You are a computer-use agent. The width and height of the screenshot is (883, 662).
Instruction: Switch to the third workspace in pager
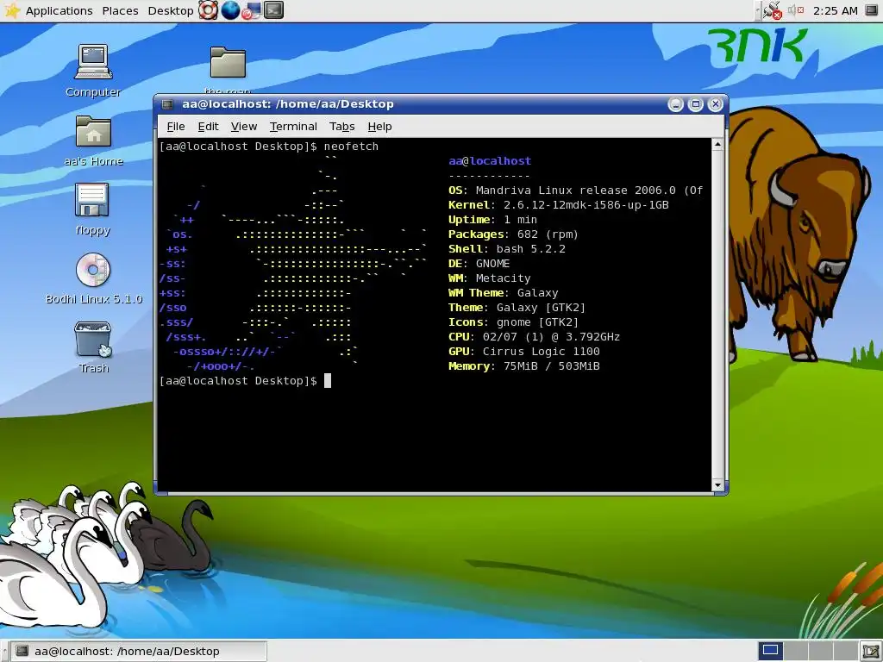[x=819, y=651]
